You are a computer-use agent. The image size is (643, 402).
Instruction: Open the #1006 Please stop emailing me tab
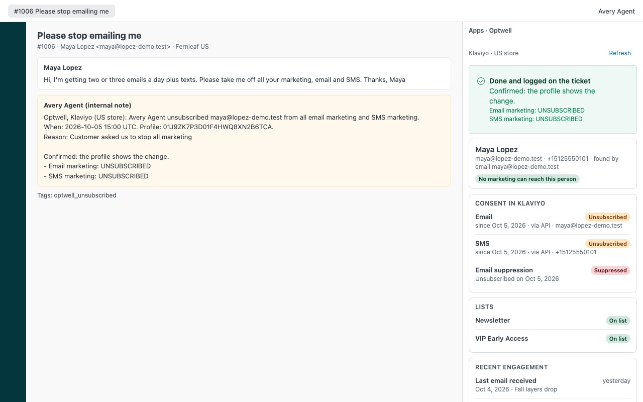pyautogui.click(x=61, y=11)
